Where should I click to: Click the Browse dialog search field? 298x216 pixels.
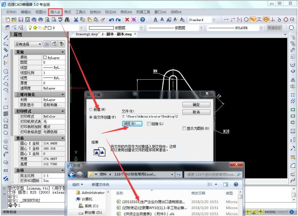click(213, 174)
